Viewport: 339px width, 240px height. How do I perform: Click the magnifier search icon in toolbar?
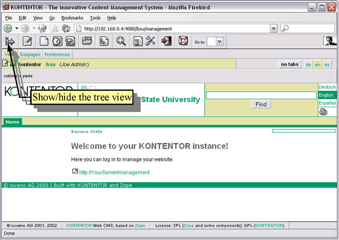pos(121,42)
